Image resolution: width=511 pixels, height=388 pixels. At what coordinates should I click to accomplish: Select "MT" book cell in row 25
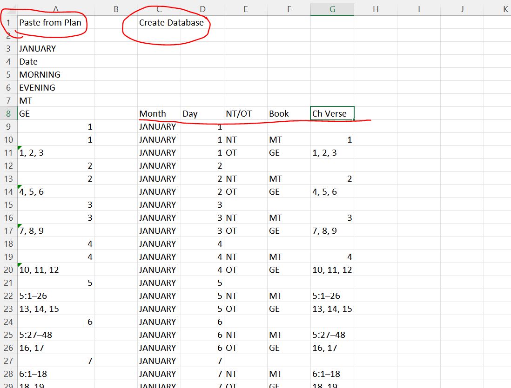pyautogui.click(x=289, y=335)
